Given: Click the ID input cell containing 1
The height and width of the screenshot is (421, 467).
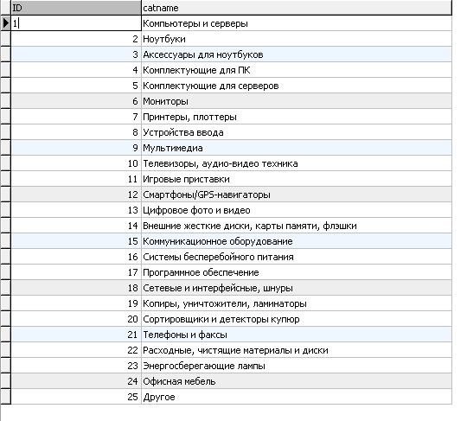Looking at the screenshot, I should (76, 23).
